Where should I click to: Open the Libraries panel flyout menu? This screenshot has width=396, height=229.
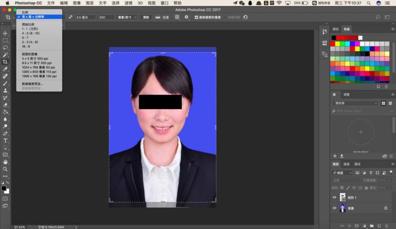tap(393, 94)
